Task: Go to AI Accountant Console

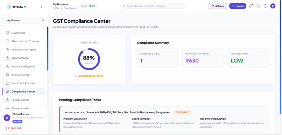Action: click(x=25, y=41)
